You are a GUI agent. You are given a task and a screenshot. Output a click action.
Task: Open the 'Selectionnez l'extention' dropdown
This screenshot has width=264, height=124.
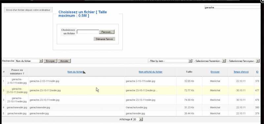[x=209, y=61]
